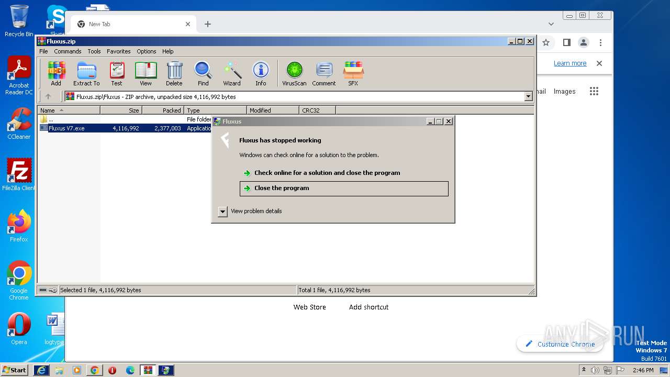Click Close the program
This screenshot has width=670, height=377.
click(x=344, y=188)
